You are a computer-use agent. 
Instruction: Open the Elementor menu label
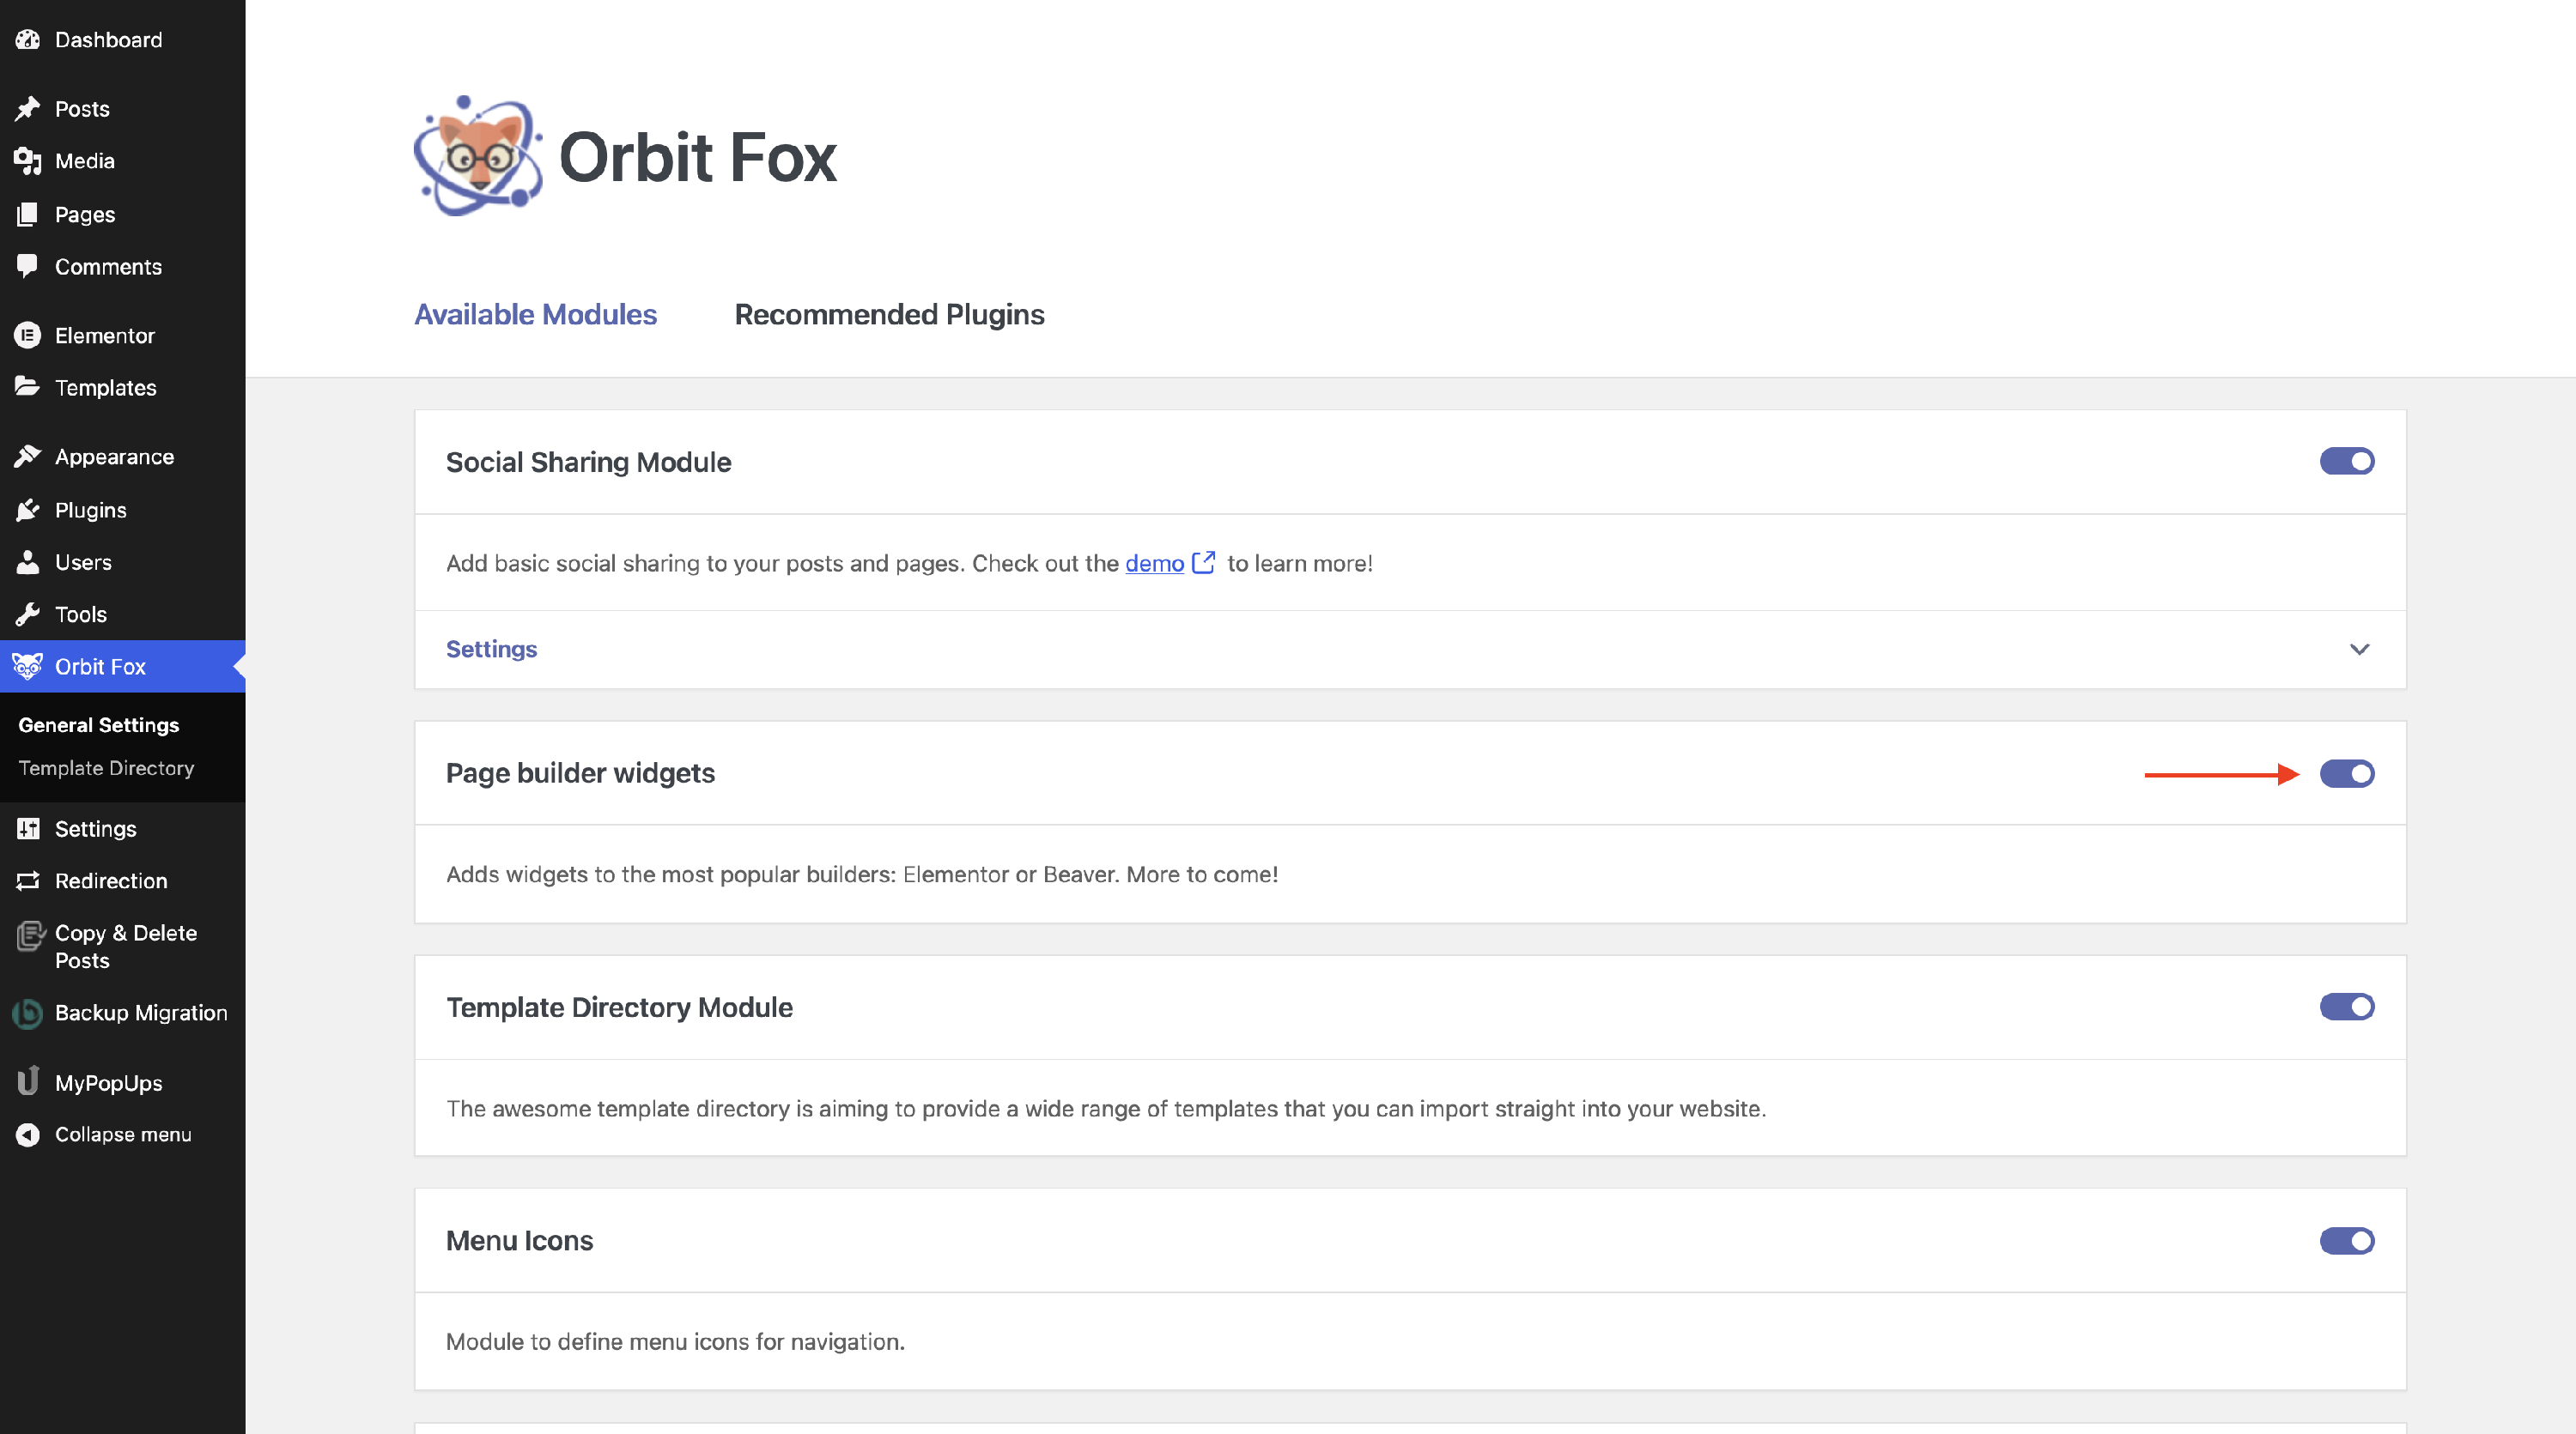[x=105, y=336]
